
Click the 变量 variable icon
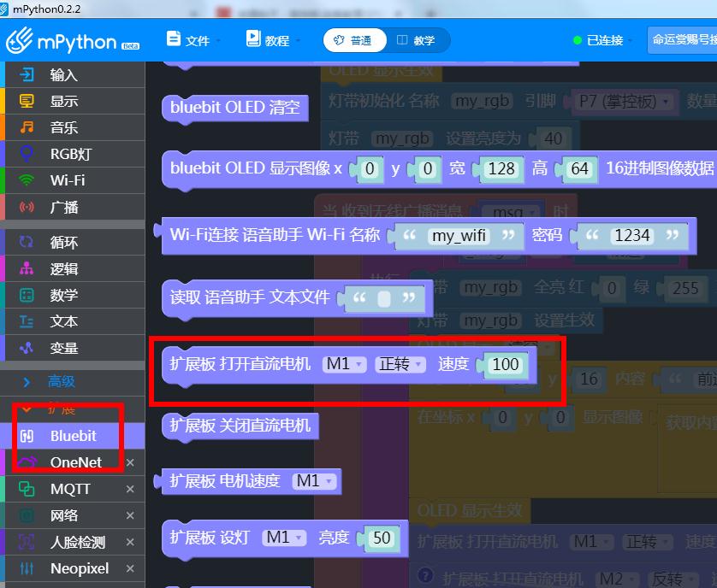click(x=27, y=348)
